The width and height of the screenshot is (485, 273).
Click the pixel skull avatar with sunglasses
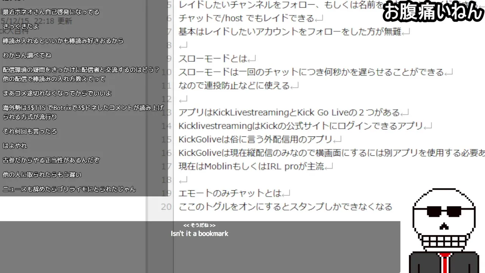443,230
